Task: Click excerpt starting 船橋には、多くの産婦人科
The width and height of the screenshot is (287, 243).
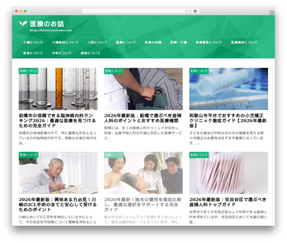Action: click(143, 133)
